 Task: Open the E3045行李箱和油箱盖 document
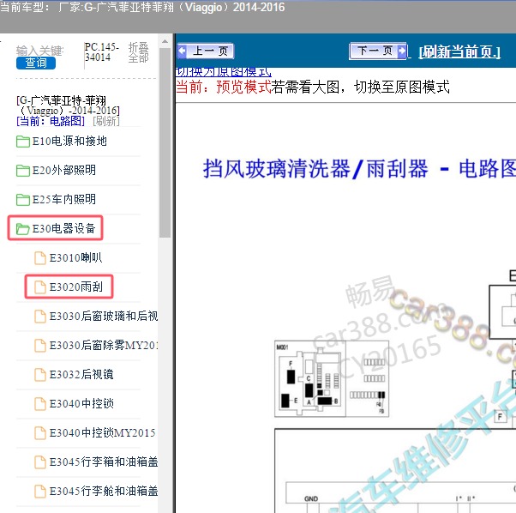click(103, 462)
